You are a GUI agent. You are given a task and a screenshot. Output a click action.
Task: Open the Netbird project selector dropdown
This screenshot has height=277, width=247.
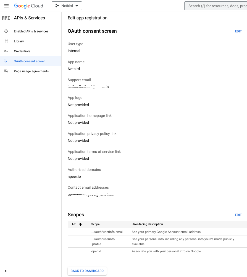(67, 6)
